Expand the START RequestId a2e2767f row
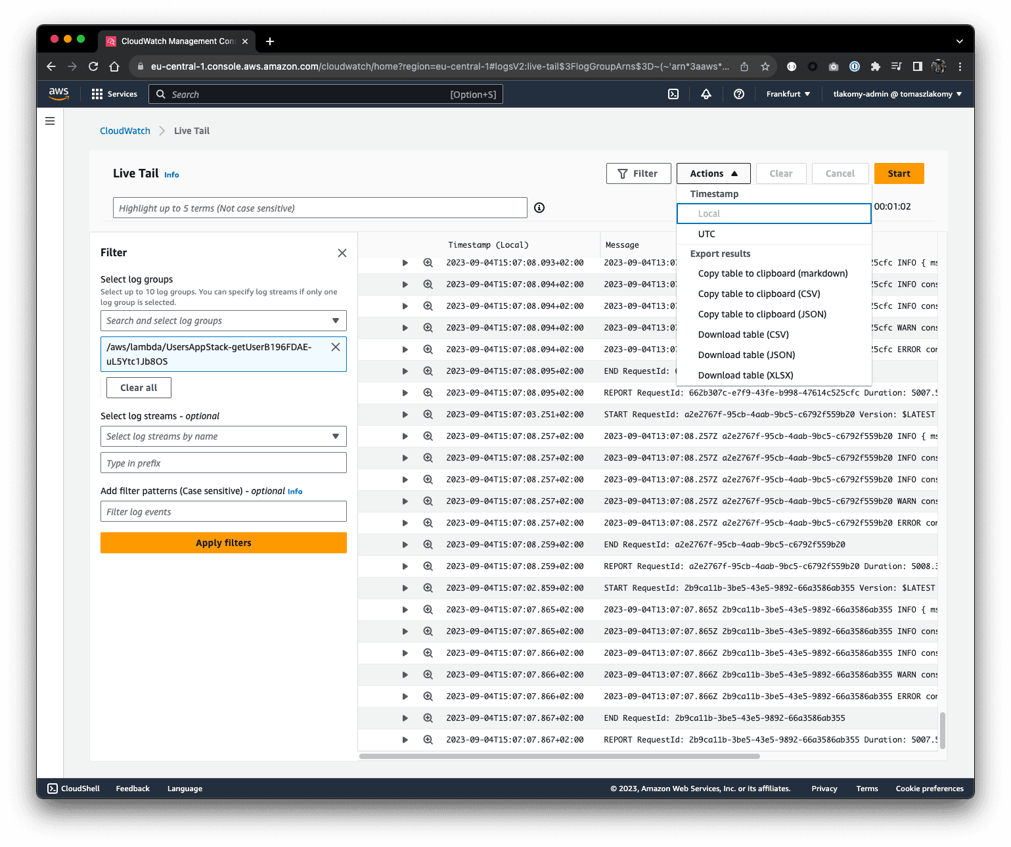This screenshot has width=1011, height=847. (x=405, y=415)
